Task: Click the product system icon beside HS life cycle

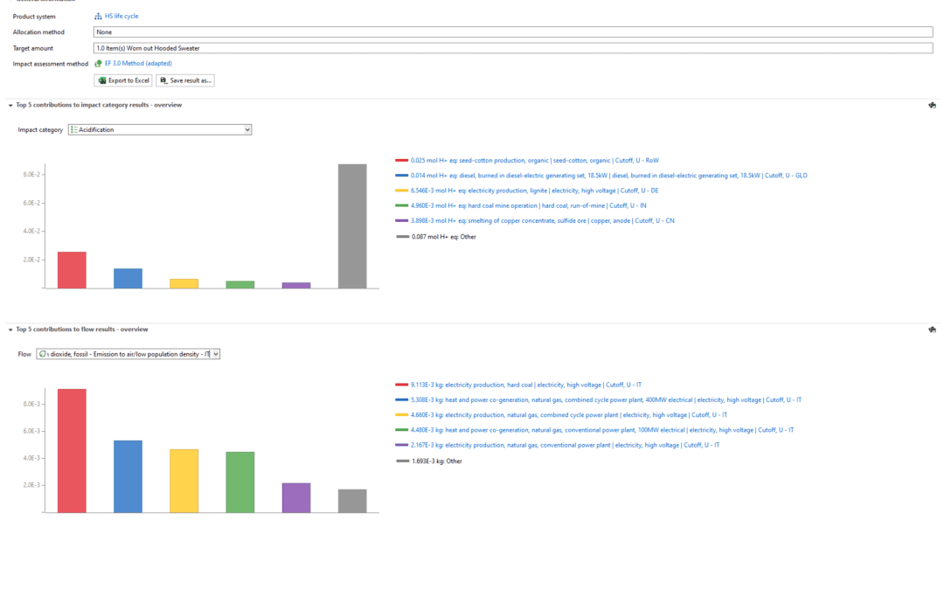Action: click(98, 17)
